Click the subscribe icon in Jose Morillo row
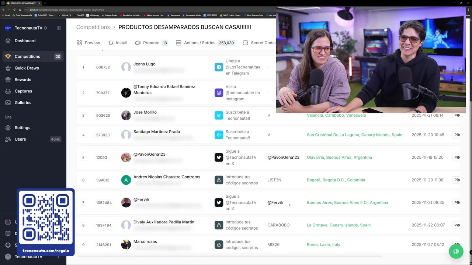Viewport: 472px width, 265px height. point(219,115)
